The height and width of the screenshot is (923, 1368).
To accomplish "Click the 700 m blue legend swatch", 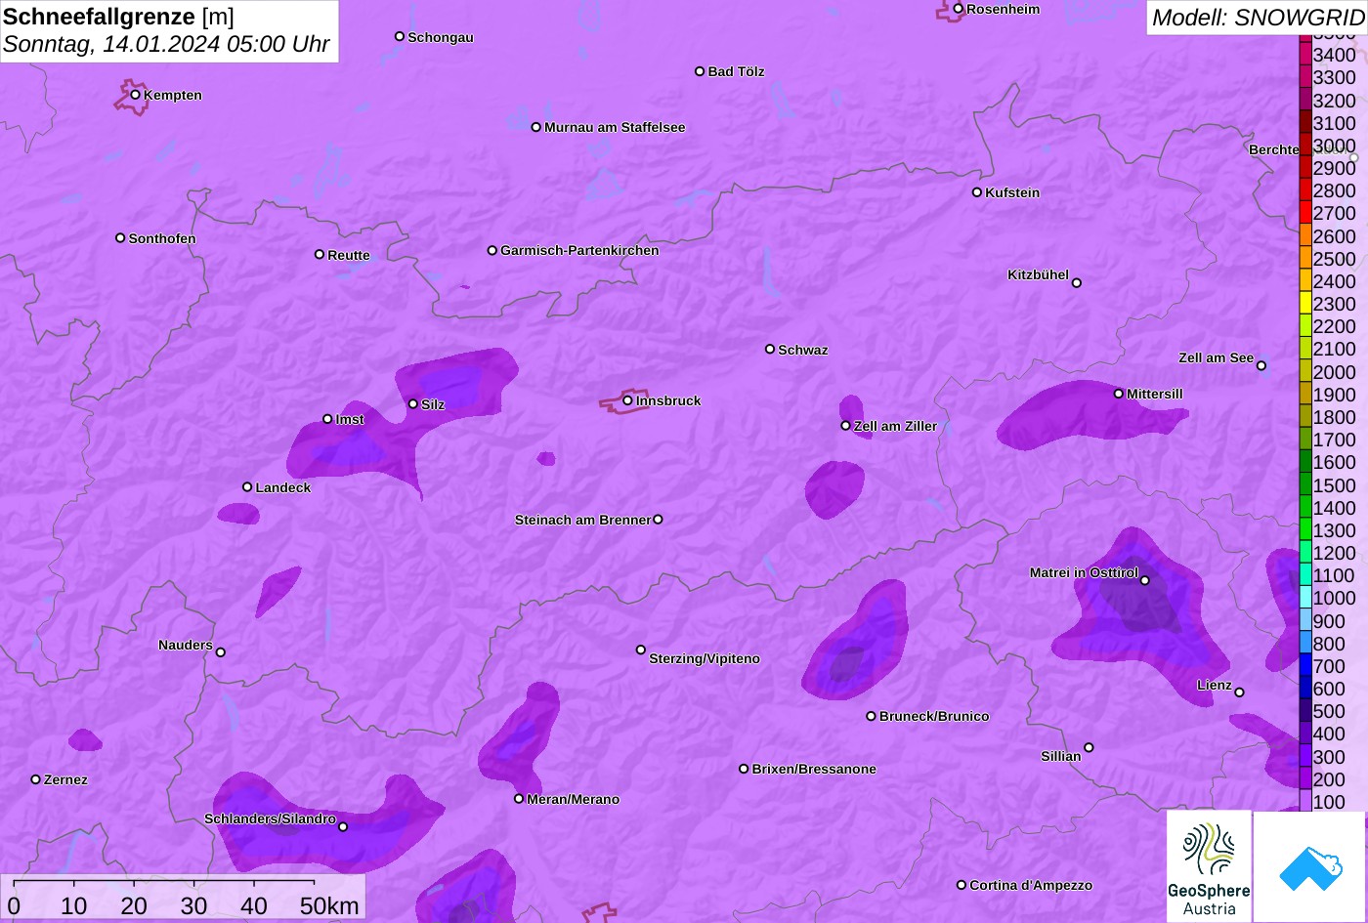I will [1304, 665].
